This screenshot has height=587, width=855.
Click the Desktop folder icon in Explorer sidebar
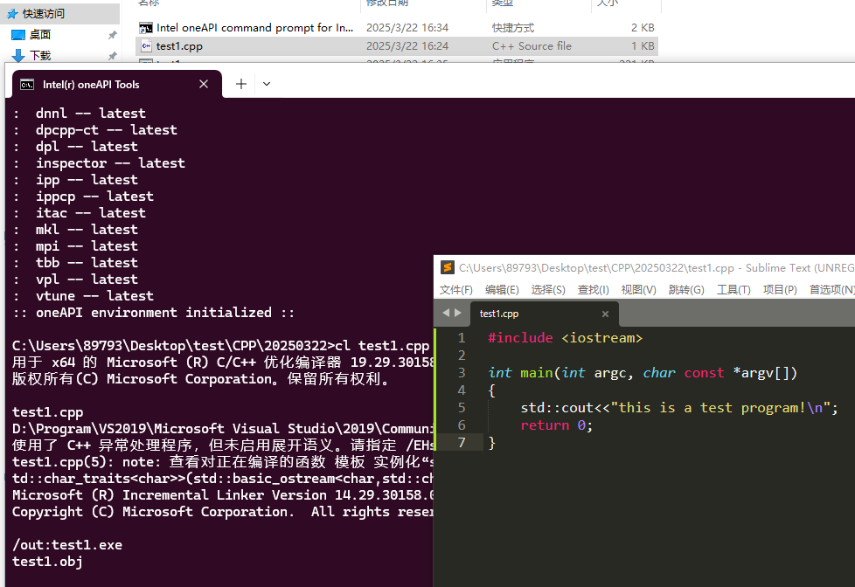[x=18, y=35]
